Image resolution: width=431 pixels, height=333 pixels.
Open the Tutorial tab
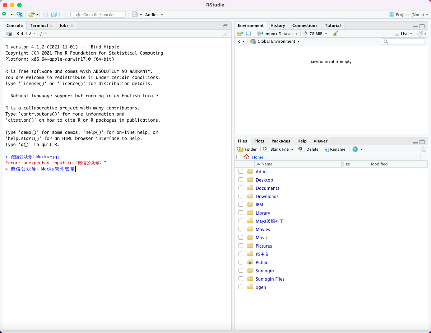click(x=333, y=25)
